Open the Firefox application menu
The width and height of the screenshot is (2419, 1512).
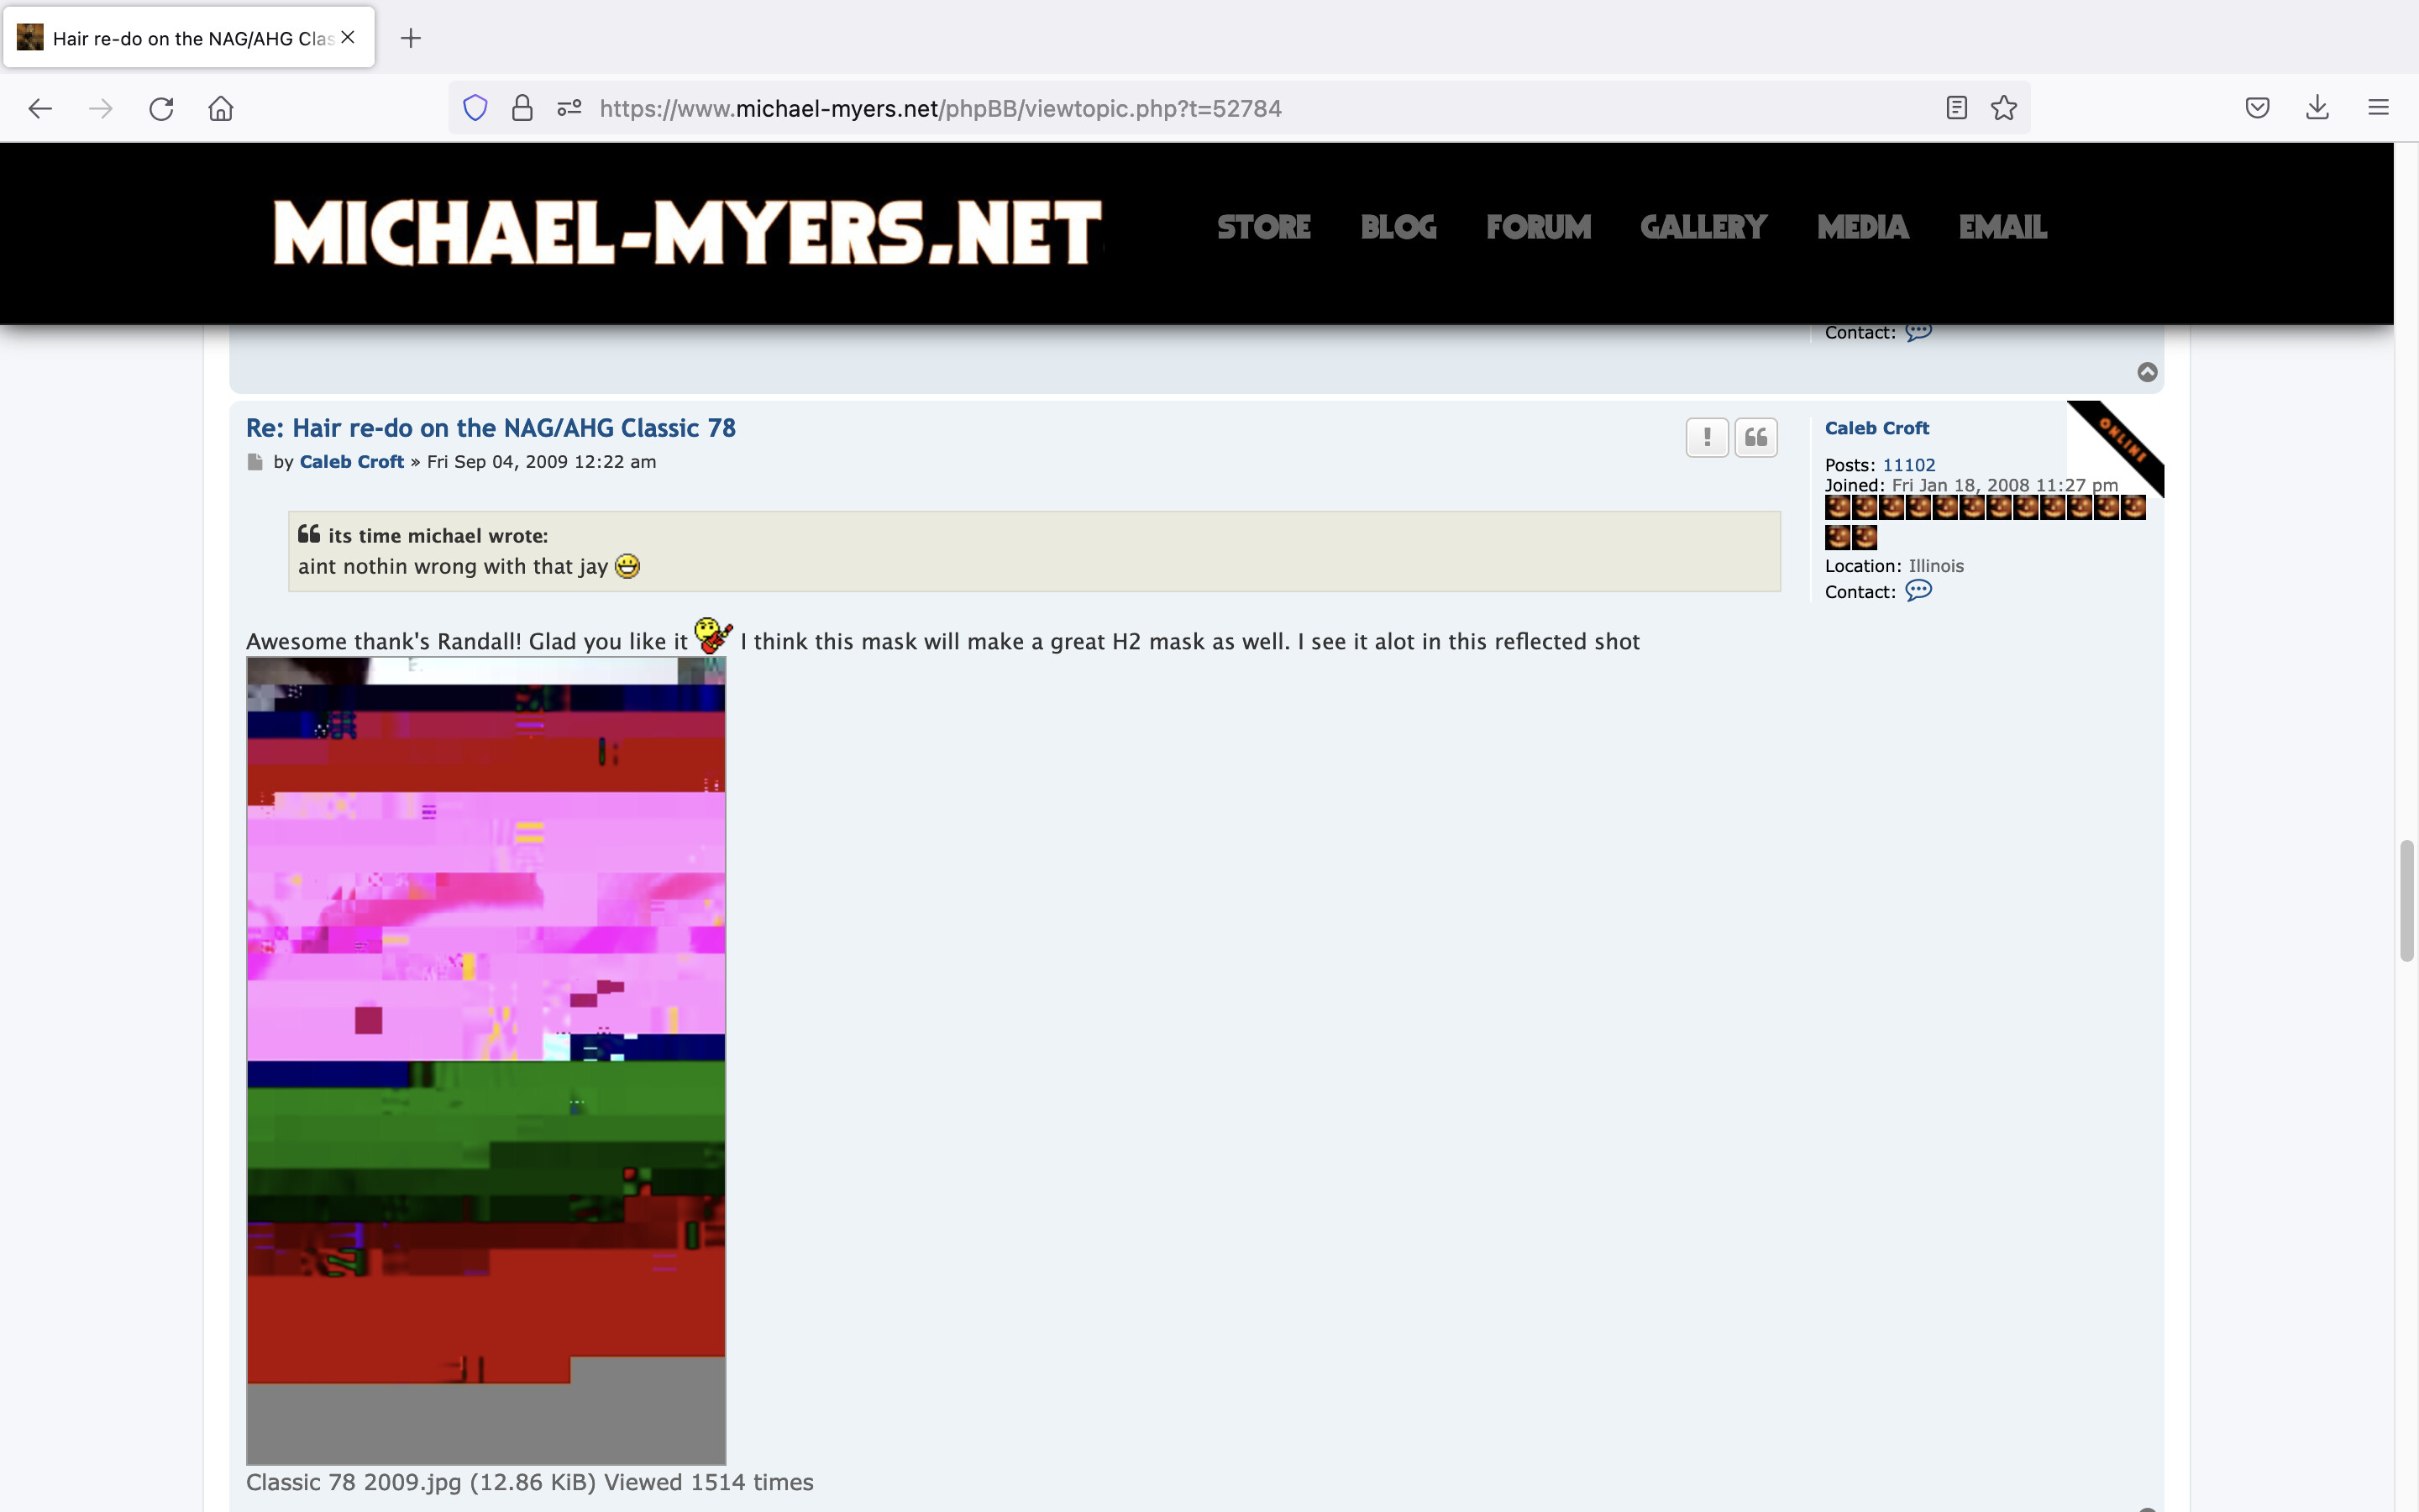tap(2378, 108)
